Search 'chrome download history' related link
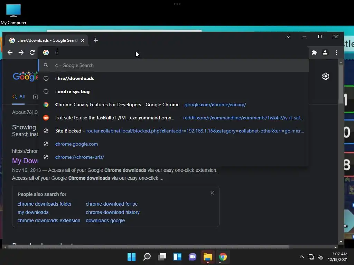354x265 pixels. coord(113,212)
